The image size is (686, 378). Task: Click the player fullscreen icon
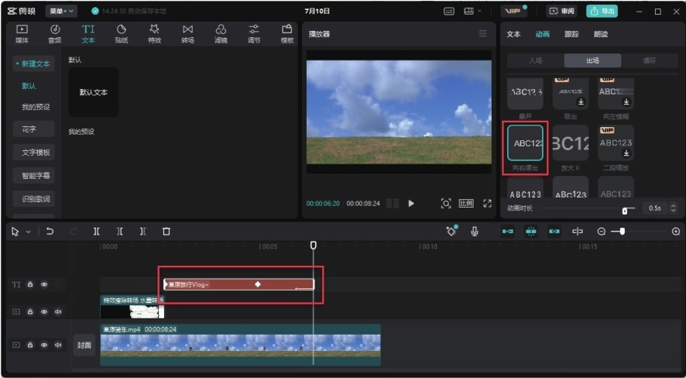487,204
